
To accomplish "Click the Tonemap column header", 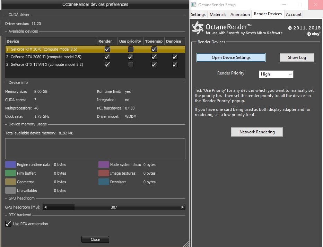I will click(x=154, y=41).
